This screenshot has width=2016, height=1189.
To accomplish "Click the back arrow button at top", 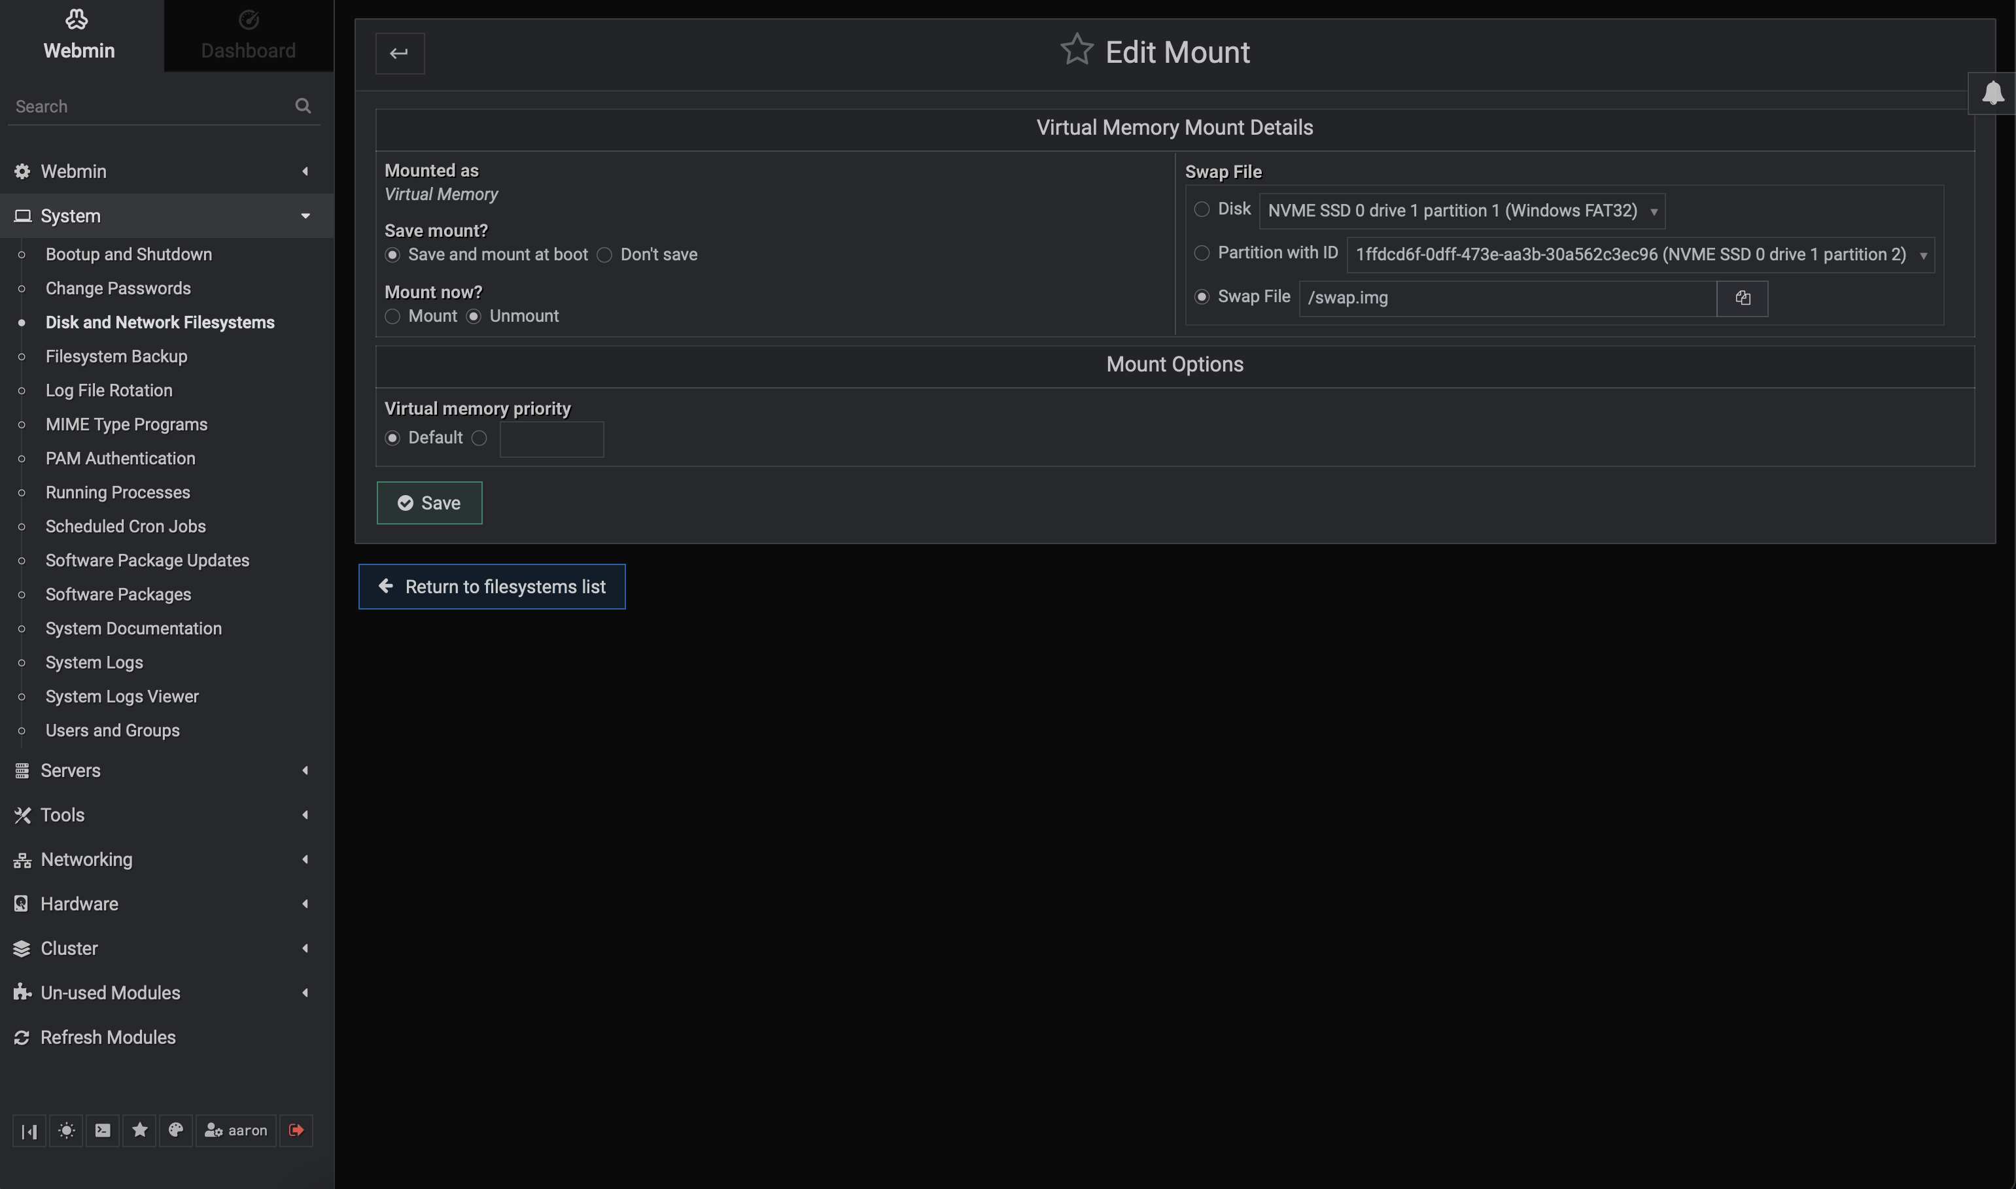I will pyautogui.click(x=399, y=53).
